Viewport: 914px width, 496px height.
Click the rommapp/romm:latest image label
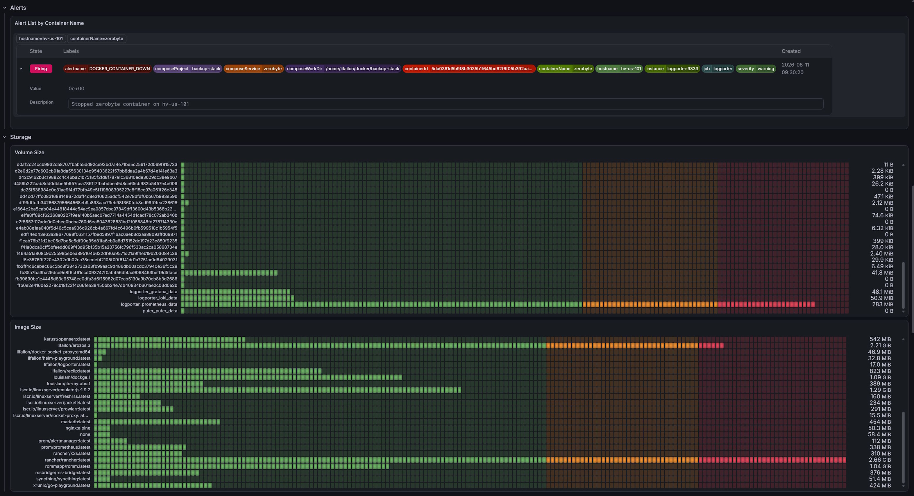pyautogui.click(x=68, y=467)
